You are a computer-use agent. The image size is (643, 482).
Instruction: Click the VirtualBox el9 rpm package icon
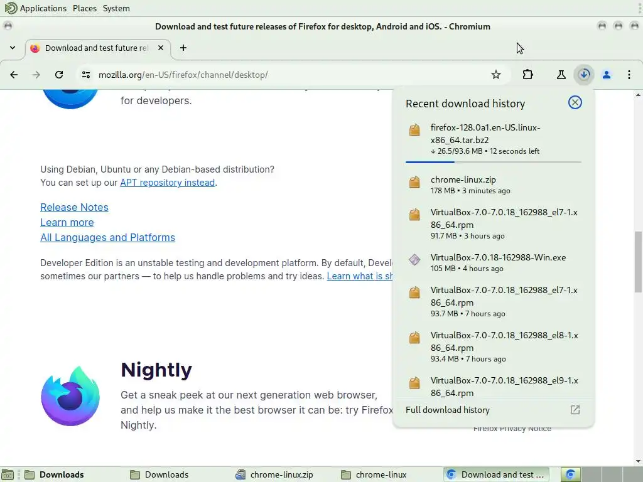pyautogui.click(x=414, y=383)
